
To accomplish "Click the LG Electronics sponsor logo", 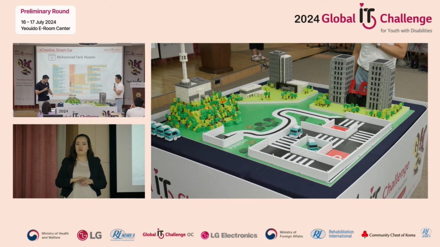I will pyautogui.click(x=229, y=235).
